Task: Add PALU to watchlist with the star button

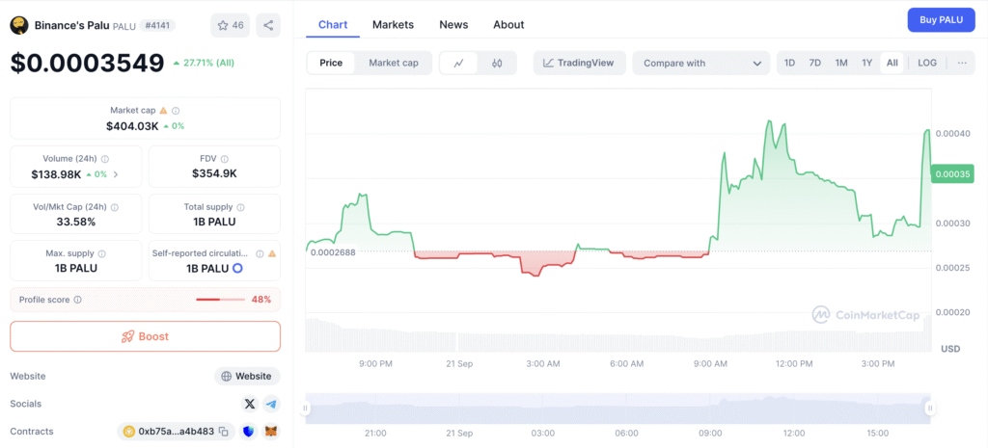Action: (231, 25)
